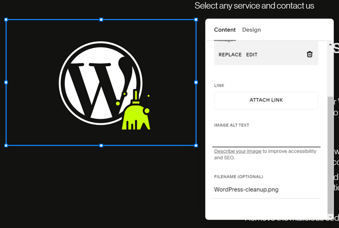Click the panel scrollbar thumb
The height and width of the screenshot is (228, 339).
tap(330, 155)
